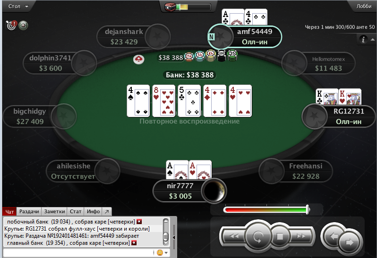Rewind the hand replay
377x258 pixels.
coord(234,236)
